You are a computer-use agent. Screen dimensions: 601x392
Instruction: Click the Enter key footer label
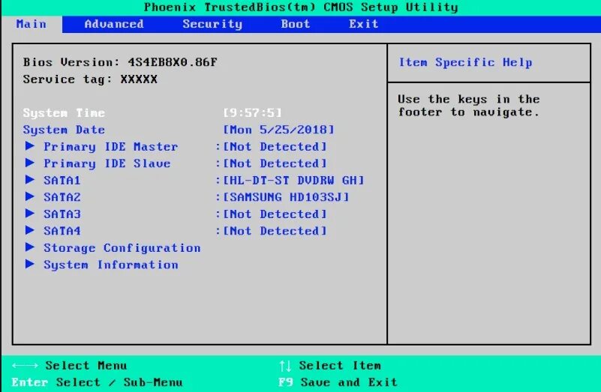[29, 382]
